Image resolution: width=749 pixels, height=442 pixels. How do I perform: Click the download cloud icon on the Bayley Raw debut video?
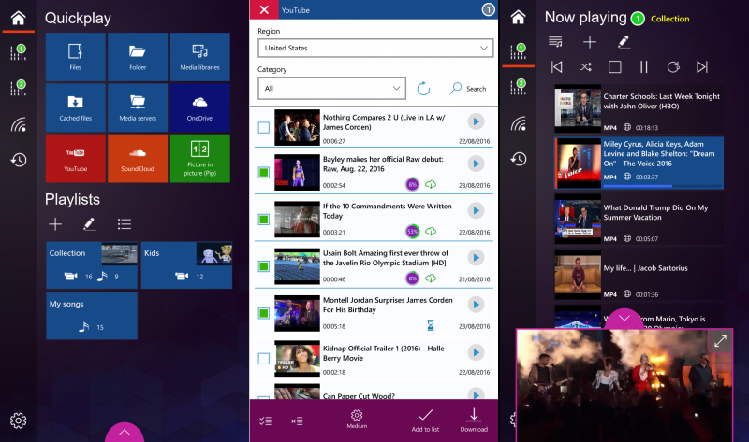431,184
